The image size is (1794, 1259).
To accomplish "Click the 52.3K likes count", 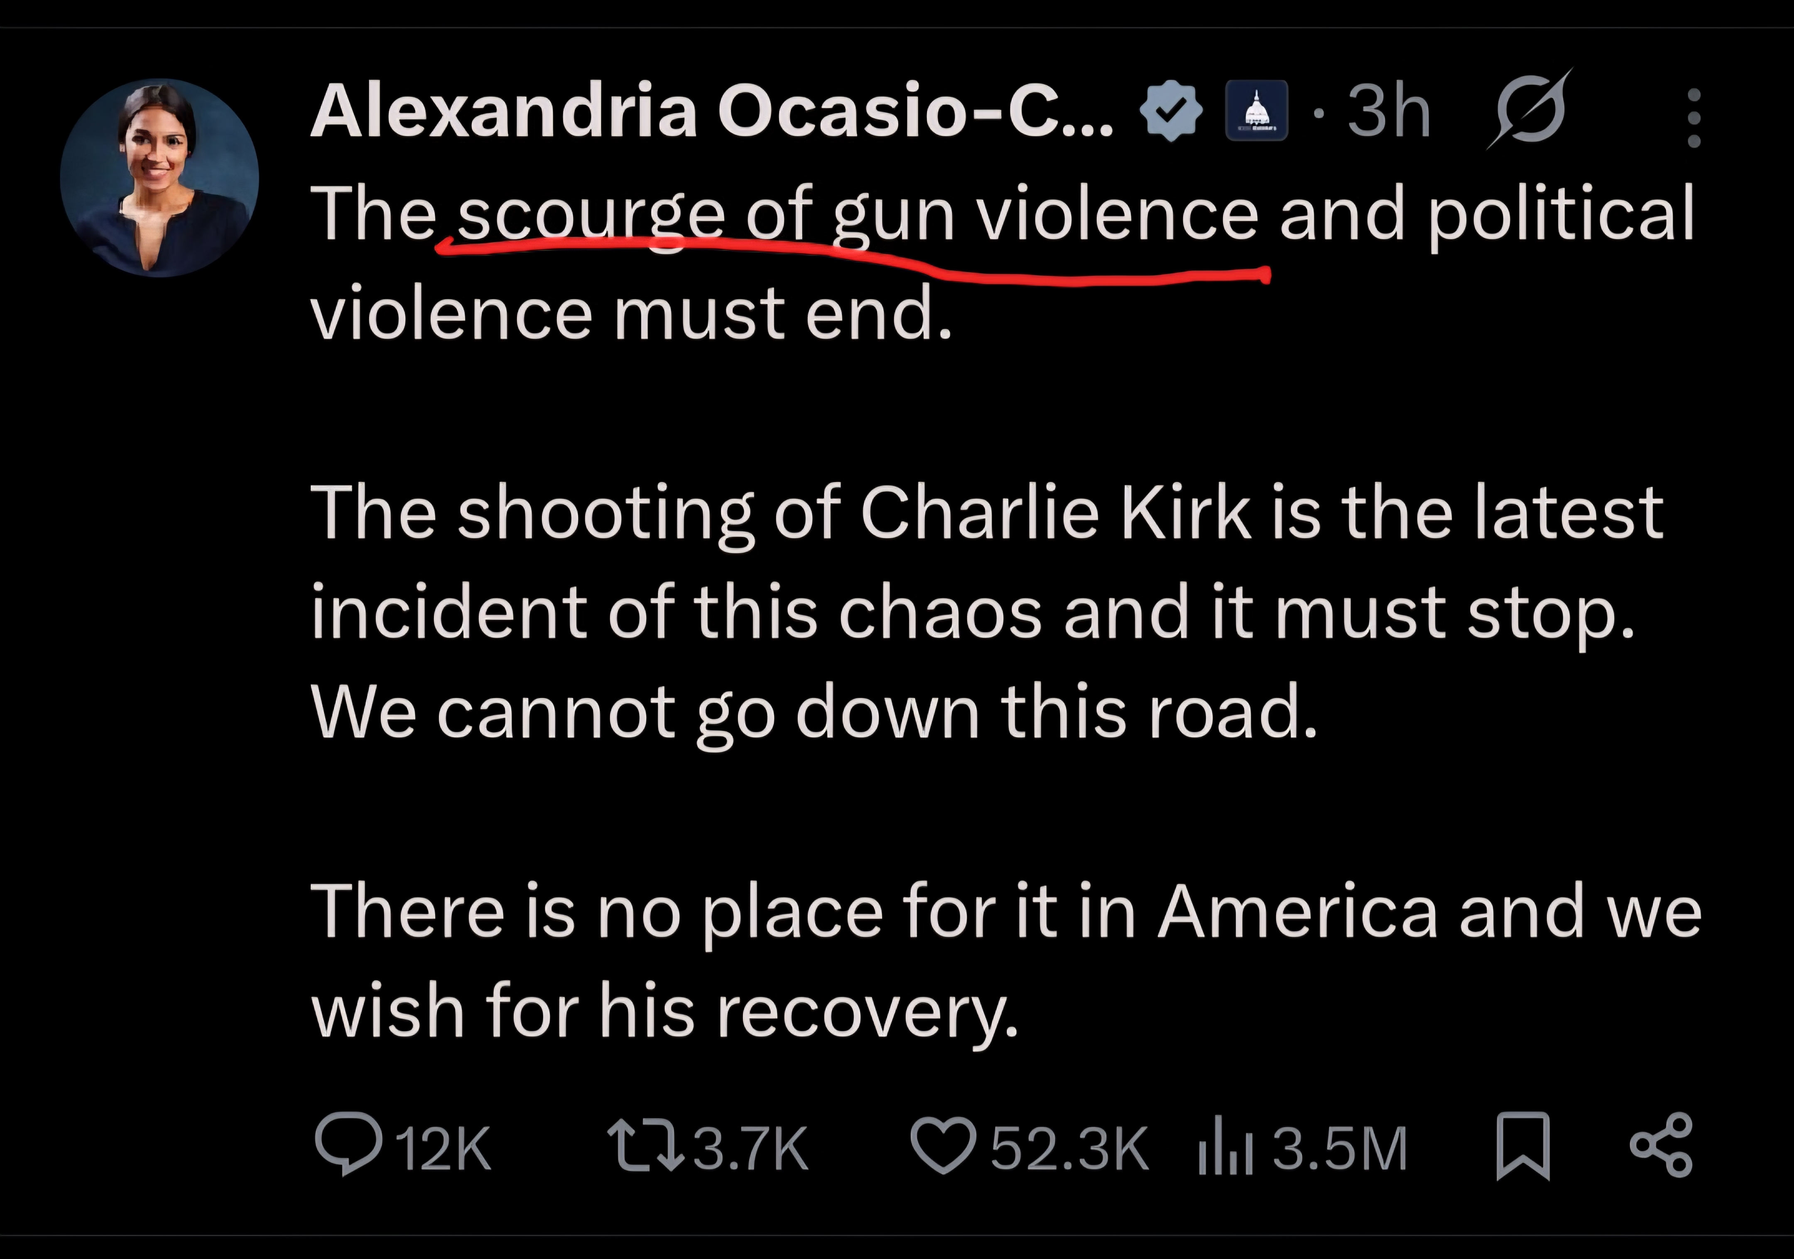I will pyautogui.click(x=1070, y=1149).
